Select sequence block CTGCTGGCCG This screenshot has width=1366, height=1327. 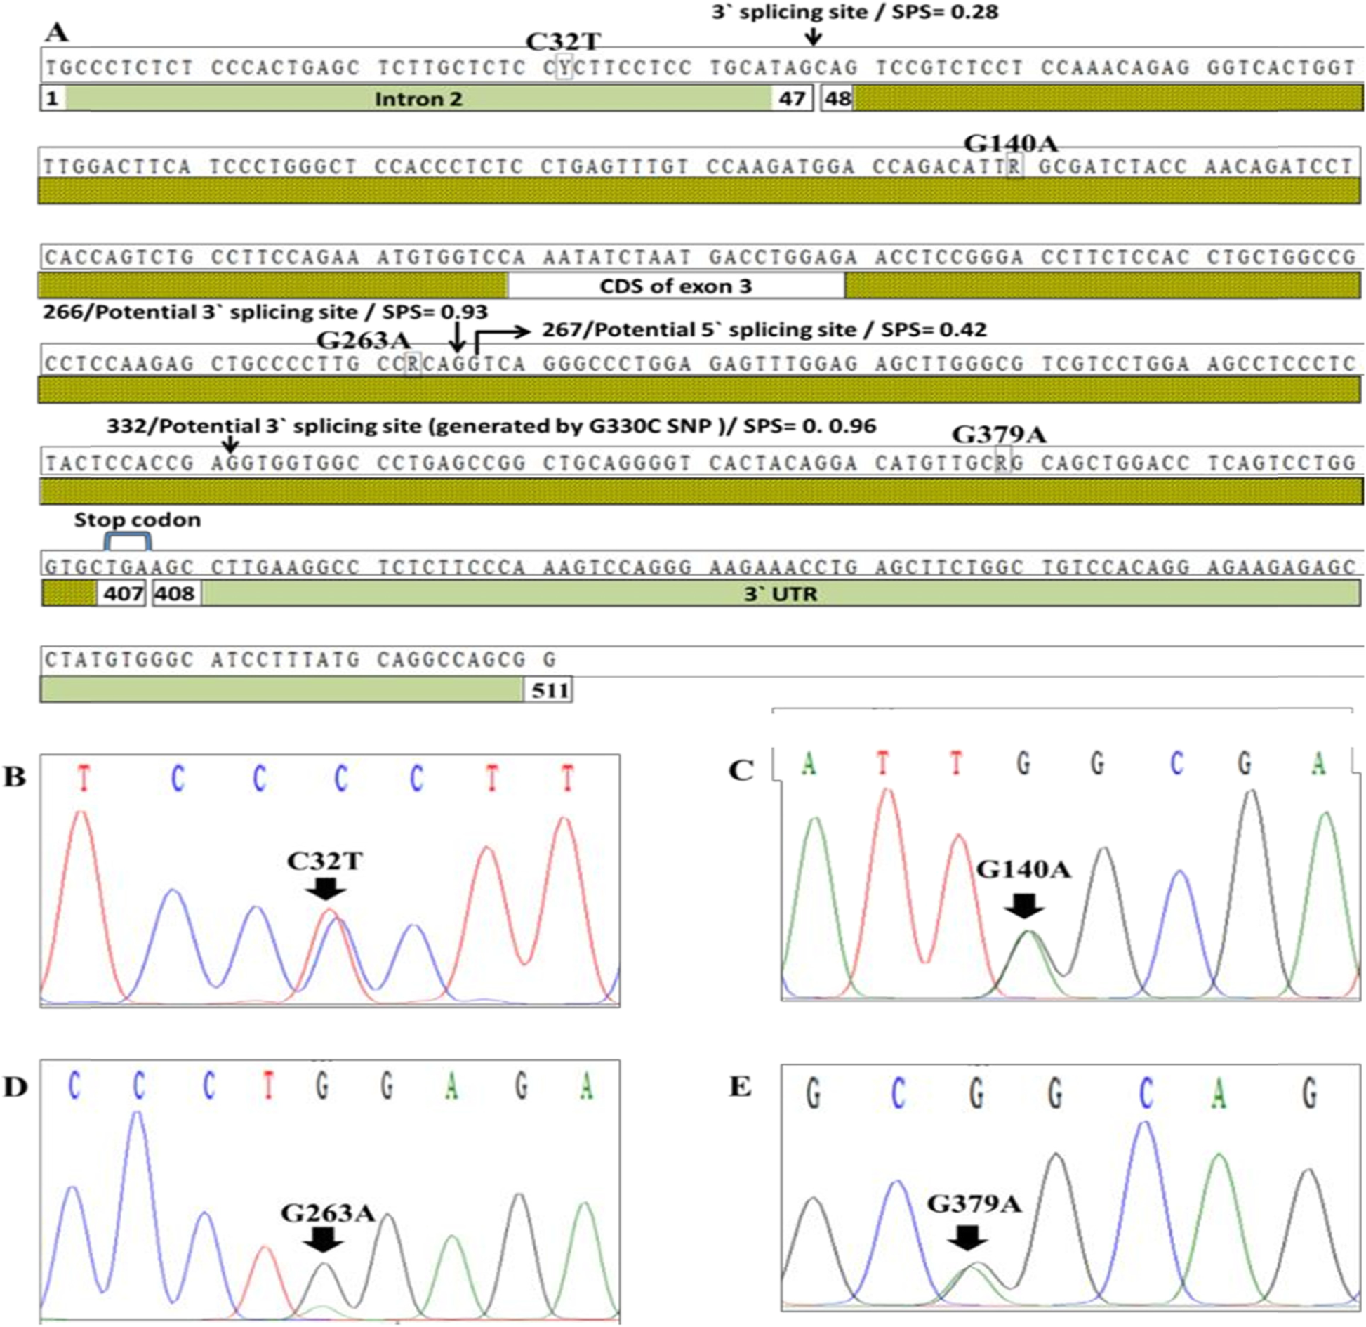coord(1282,257)
